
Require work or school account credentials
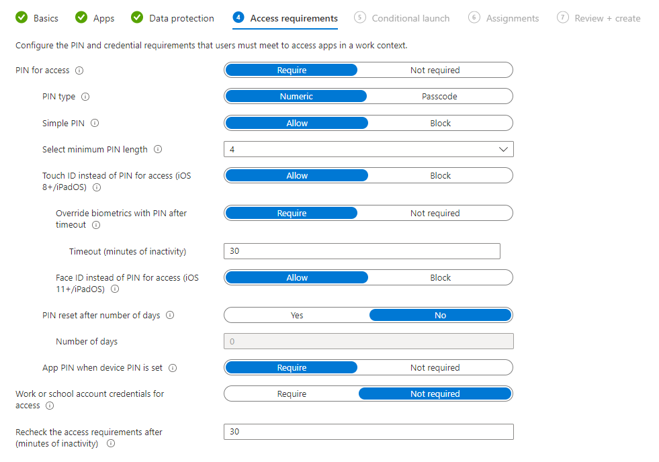tap(292, 394)
